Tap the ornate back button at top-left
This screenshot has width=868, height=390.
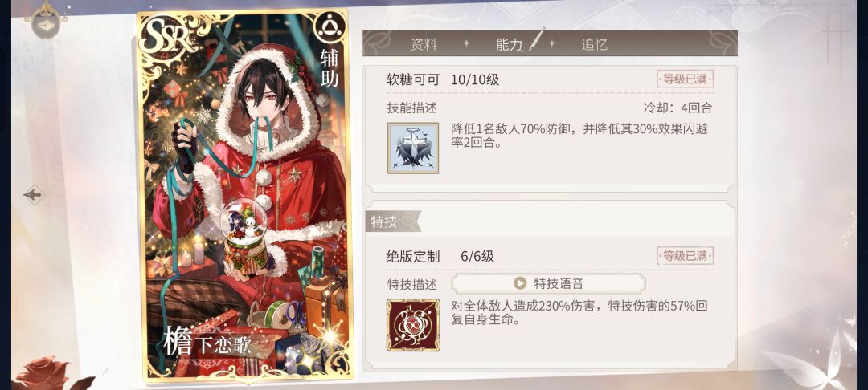pos(45,24)
